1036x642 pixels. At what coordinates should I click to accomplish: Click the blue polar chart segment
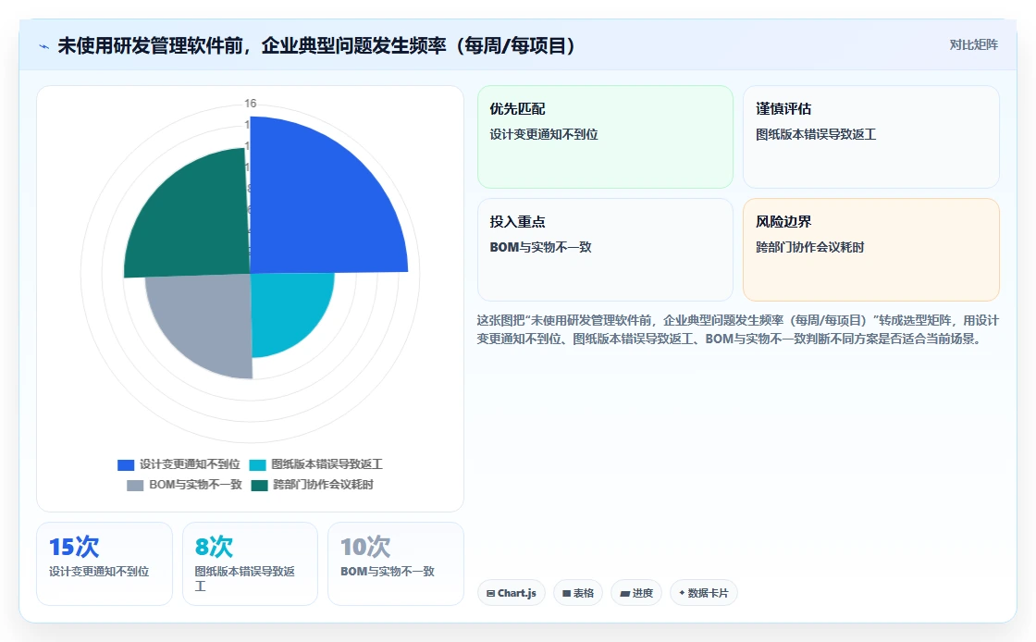317,204
